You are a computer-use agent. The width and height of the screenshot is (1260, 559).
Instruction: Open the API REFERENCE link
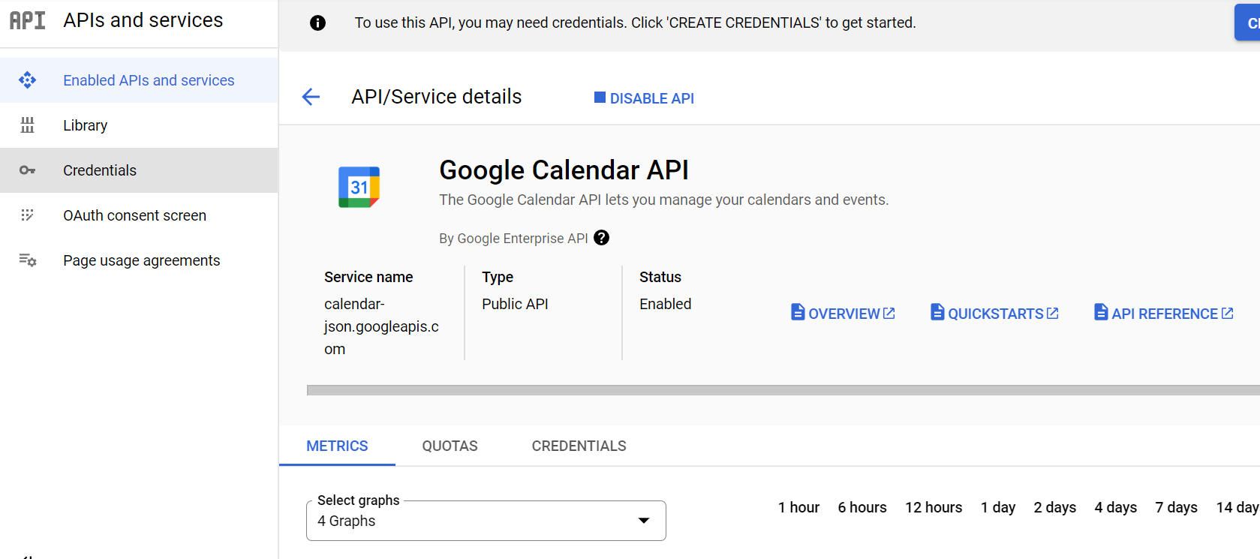pyautogui.click(x=1164, y=313)
